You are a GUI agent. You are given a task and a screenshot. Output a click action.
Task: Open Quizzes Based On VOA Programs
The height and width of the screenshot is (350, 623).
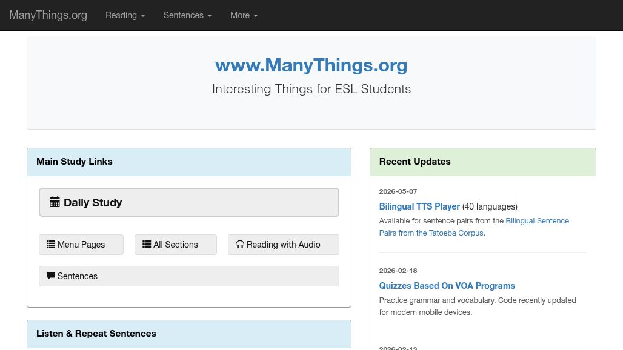[x=447, y=286]
